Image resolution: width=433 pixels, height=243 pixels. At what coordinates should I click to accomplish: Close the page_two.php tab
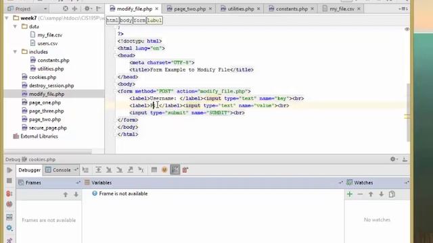210,9
